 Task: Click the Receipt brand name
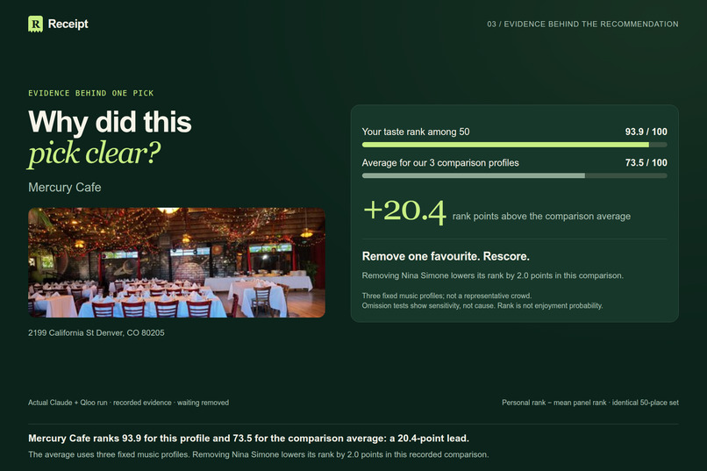click(x=68, y=24)
